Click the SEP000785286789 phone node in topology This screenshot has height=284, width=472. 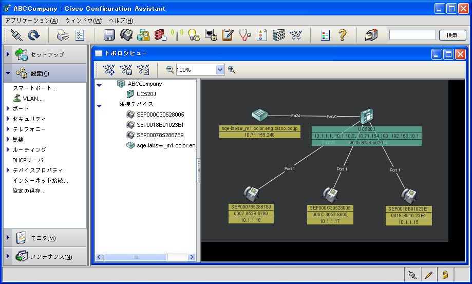[251, 194]
